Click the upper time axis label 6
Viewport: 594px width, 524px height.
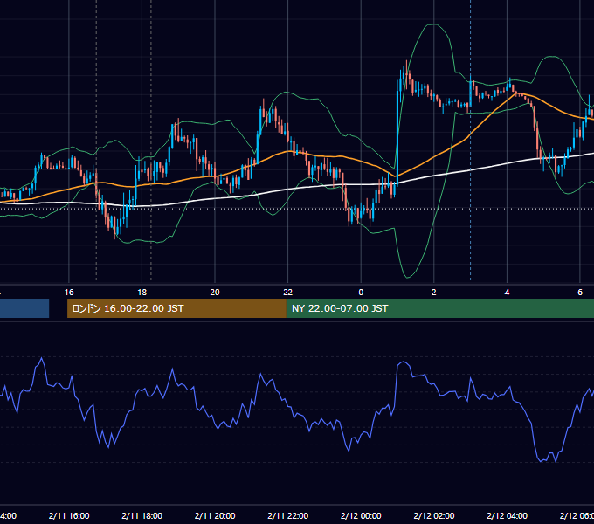click(580, 293)
